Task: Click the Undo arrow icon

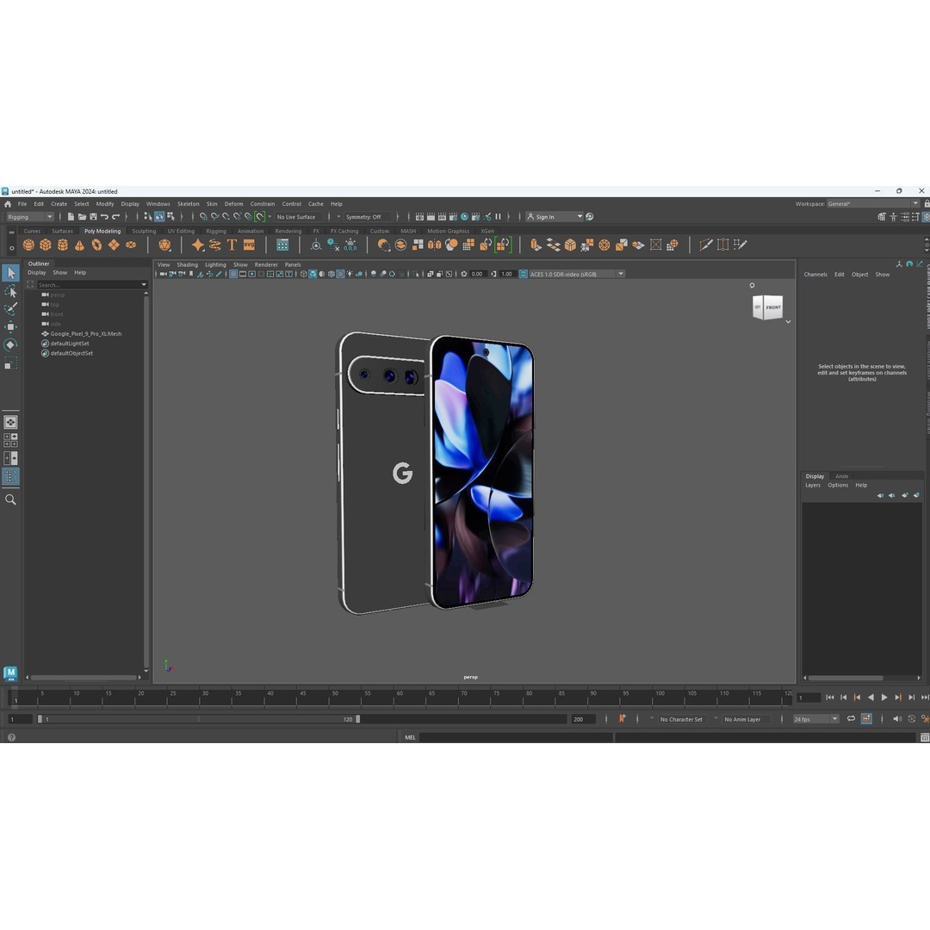Action: [104, 216]
